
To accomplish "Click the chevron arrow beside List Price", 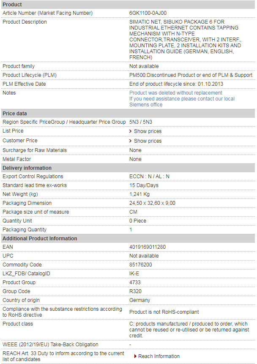I will pyautogui.click(x=131, y=131).
